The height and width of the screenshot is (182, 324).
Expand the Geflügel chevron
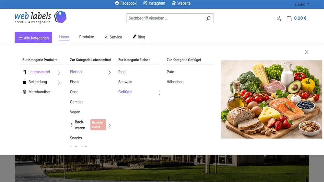159,92
